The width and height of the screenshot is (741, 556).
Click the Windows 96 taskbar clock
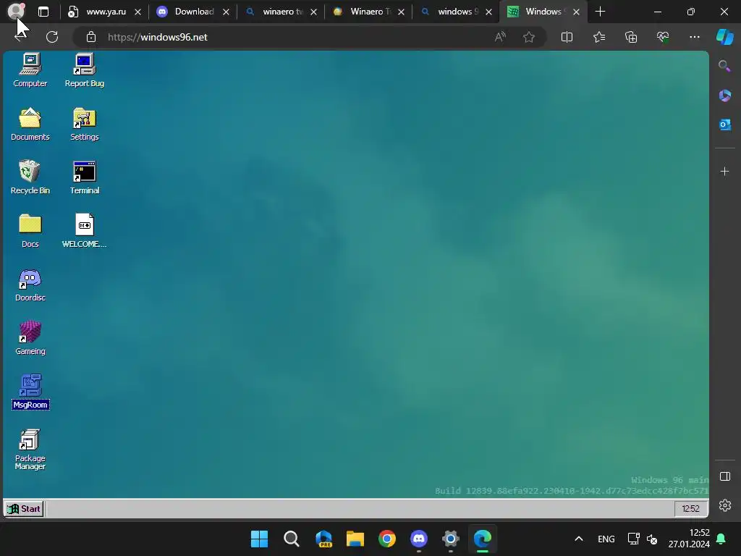tap(690, 509)
